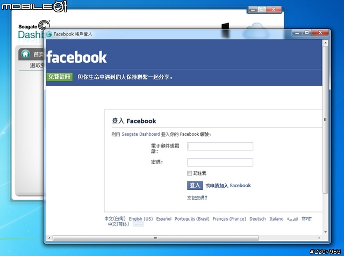The height and width of the screenshot is (256, 344).
Task: Click the vertical scrollbar up arrow
Action: pos(325,43)
